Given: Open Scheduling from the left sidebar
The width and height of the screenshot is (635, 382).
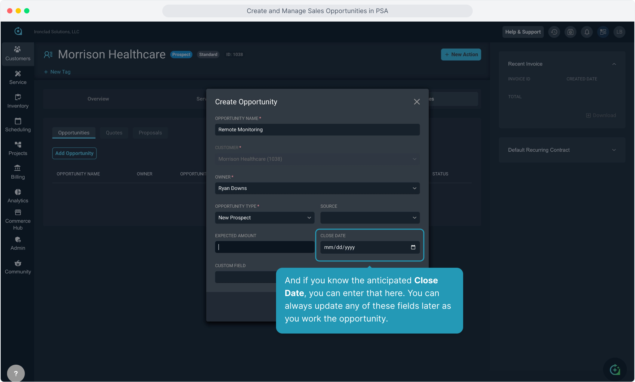Looking at the screenshot, I should pyautogui.click(x=18, y=125).
